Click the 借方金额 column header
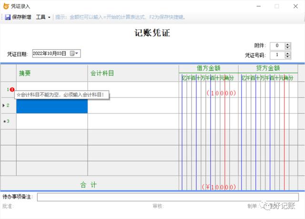Image resolution: width=305 pixels, height=219 pixels. click(x=209, y=68)
